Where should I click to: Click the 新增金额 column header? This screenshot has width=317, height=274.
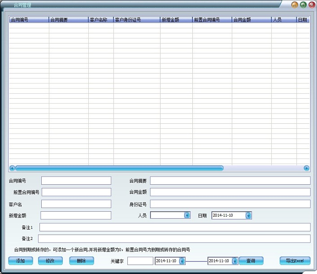(176, 20)
